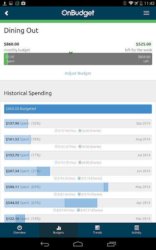
Task: Tap the monthly budget spent progress bar
Action: pyautogui.click(x=78, y=59)
